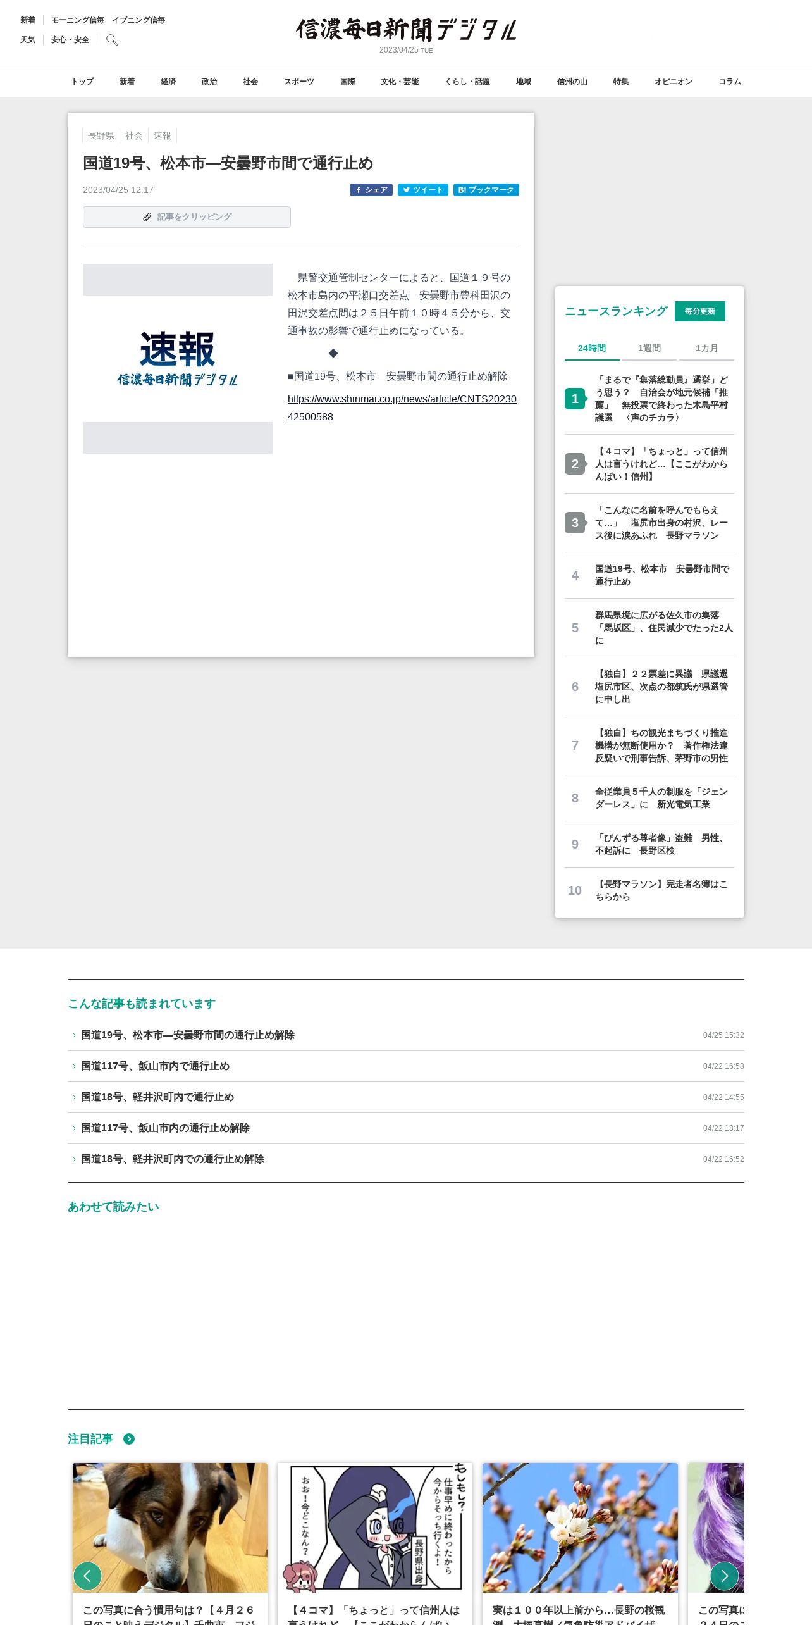Click the 速報 article image

[x=178, y=359]
